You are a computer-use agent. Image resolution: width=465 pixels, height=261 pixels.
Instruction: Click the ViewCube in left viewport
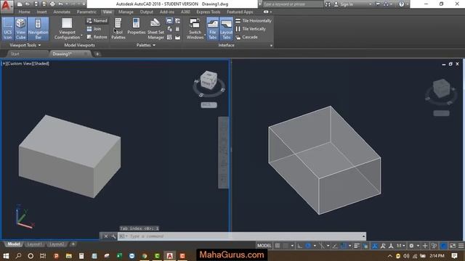[209, 80]
